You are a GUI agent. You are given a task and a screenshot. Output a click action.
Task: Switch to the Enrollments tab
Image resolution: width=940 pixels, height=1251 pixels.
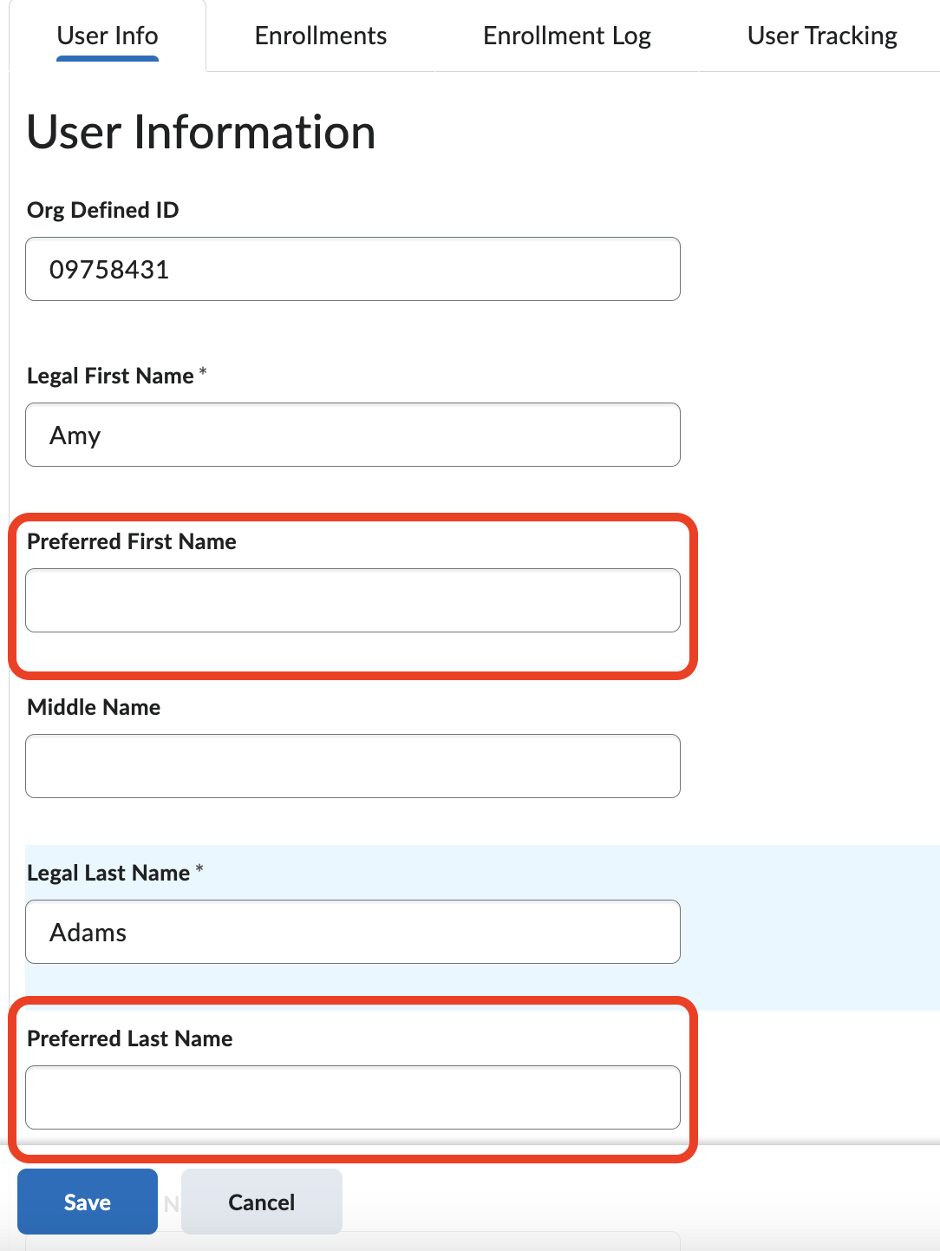coord(320,36)
